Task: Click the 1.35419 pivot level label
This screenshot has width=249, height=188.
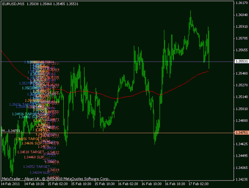Action: tap(54, 70)
